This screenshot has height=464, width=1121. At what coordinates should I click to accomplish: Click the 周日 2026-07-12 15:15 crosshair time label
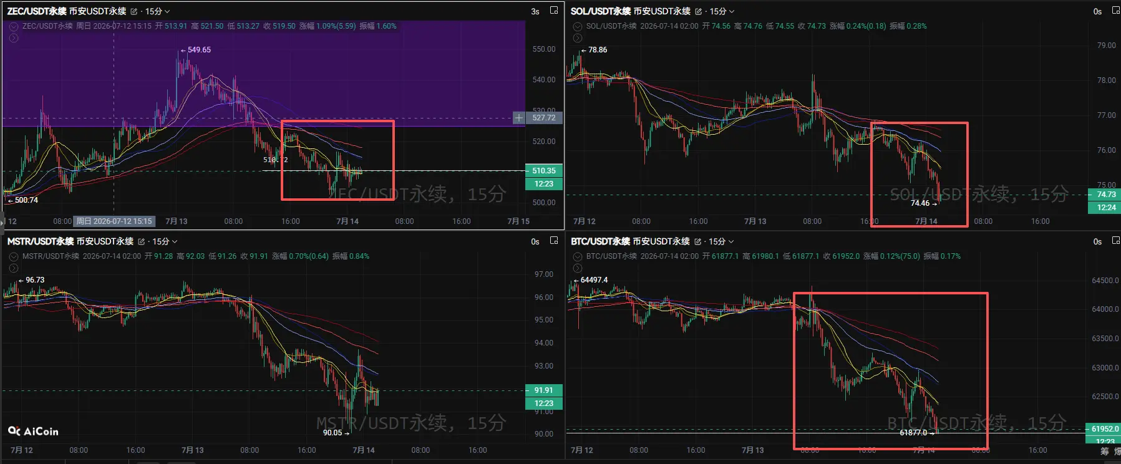coord(114,221)
